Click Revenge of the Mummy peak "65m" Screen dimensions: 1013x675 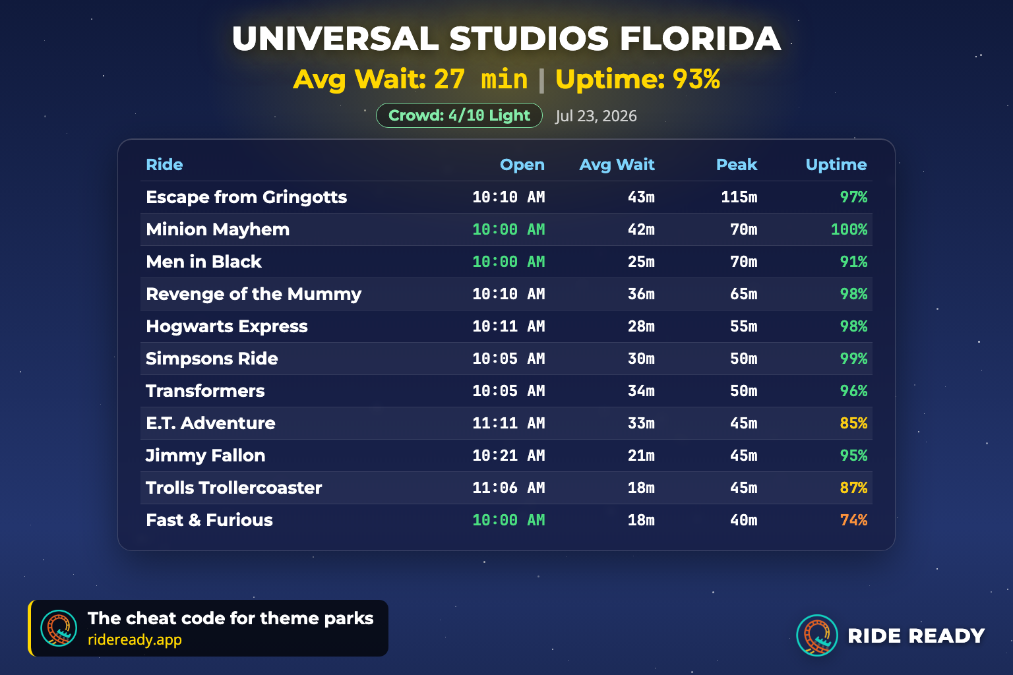click(744, 294)
